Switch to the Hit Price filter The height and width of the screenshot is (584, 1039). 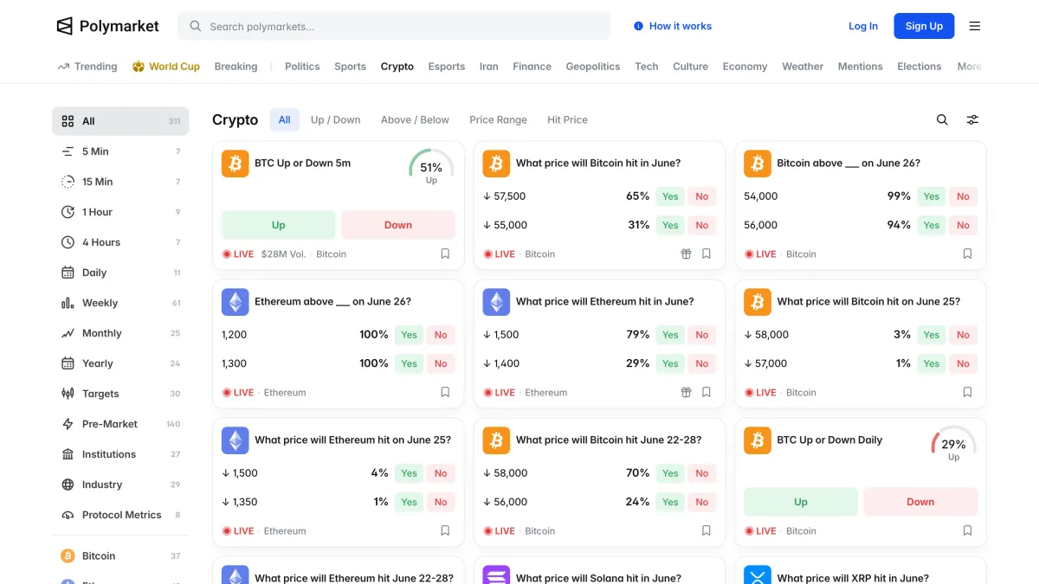click(567, 120)
